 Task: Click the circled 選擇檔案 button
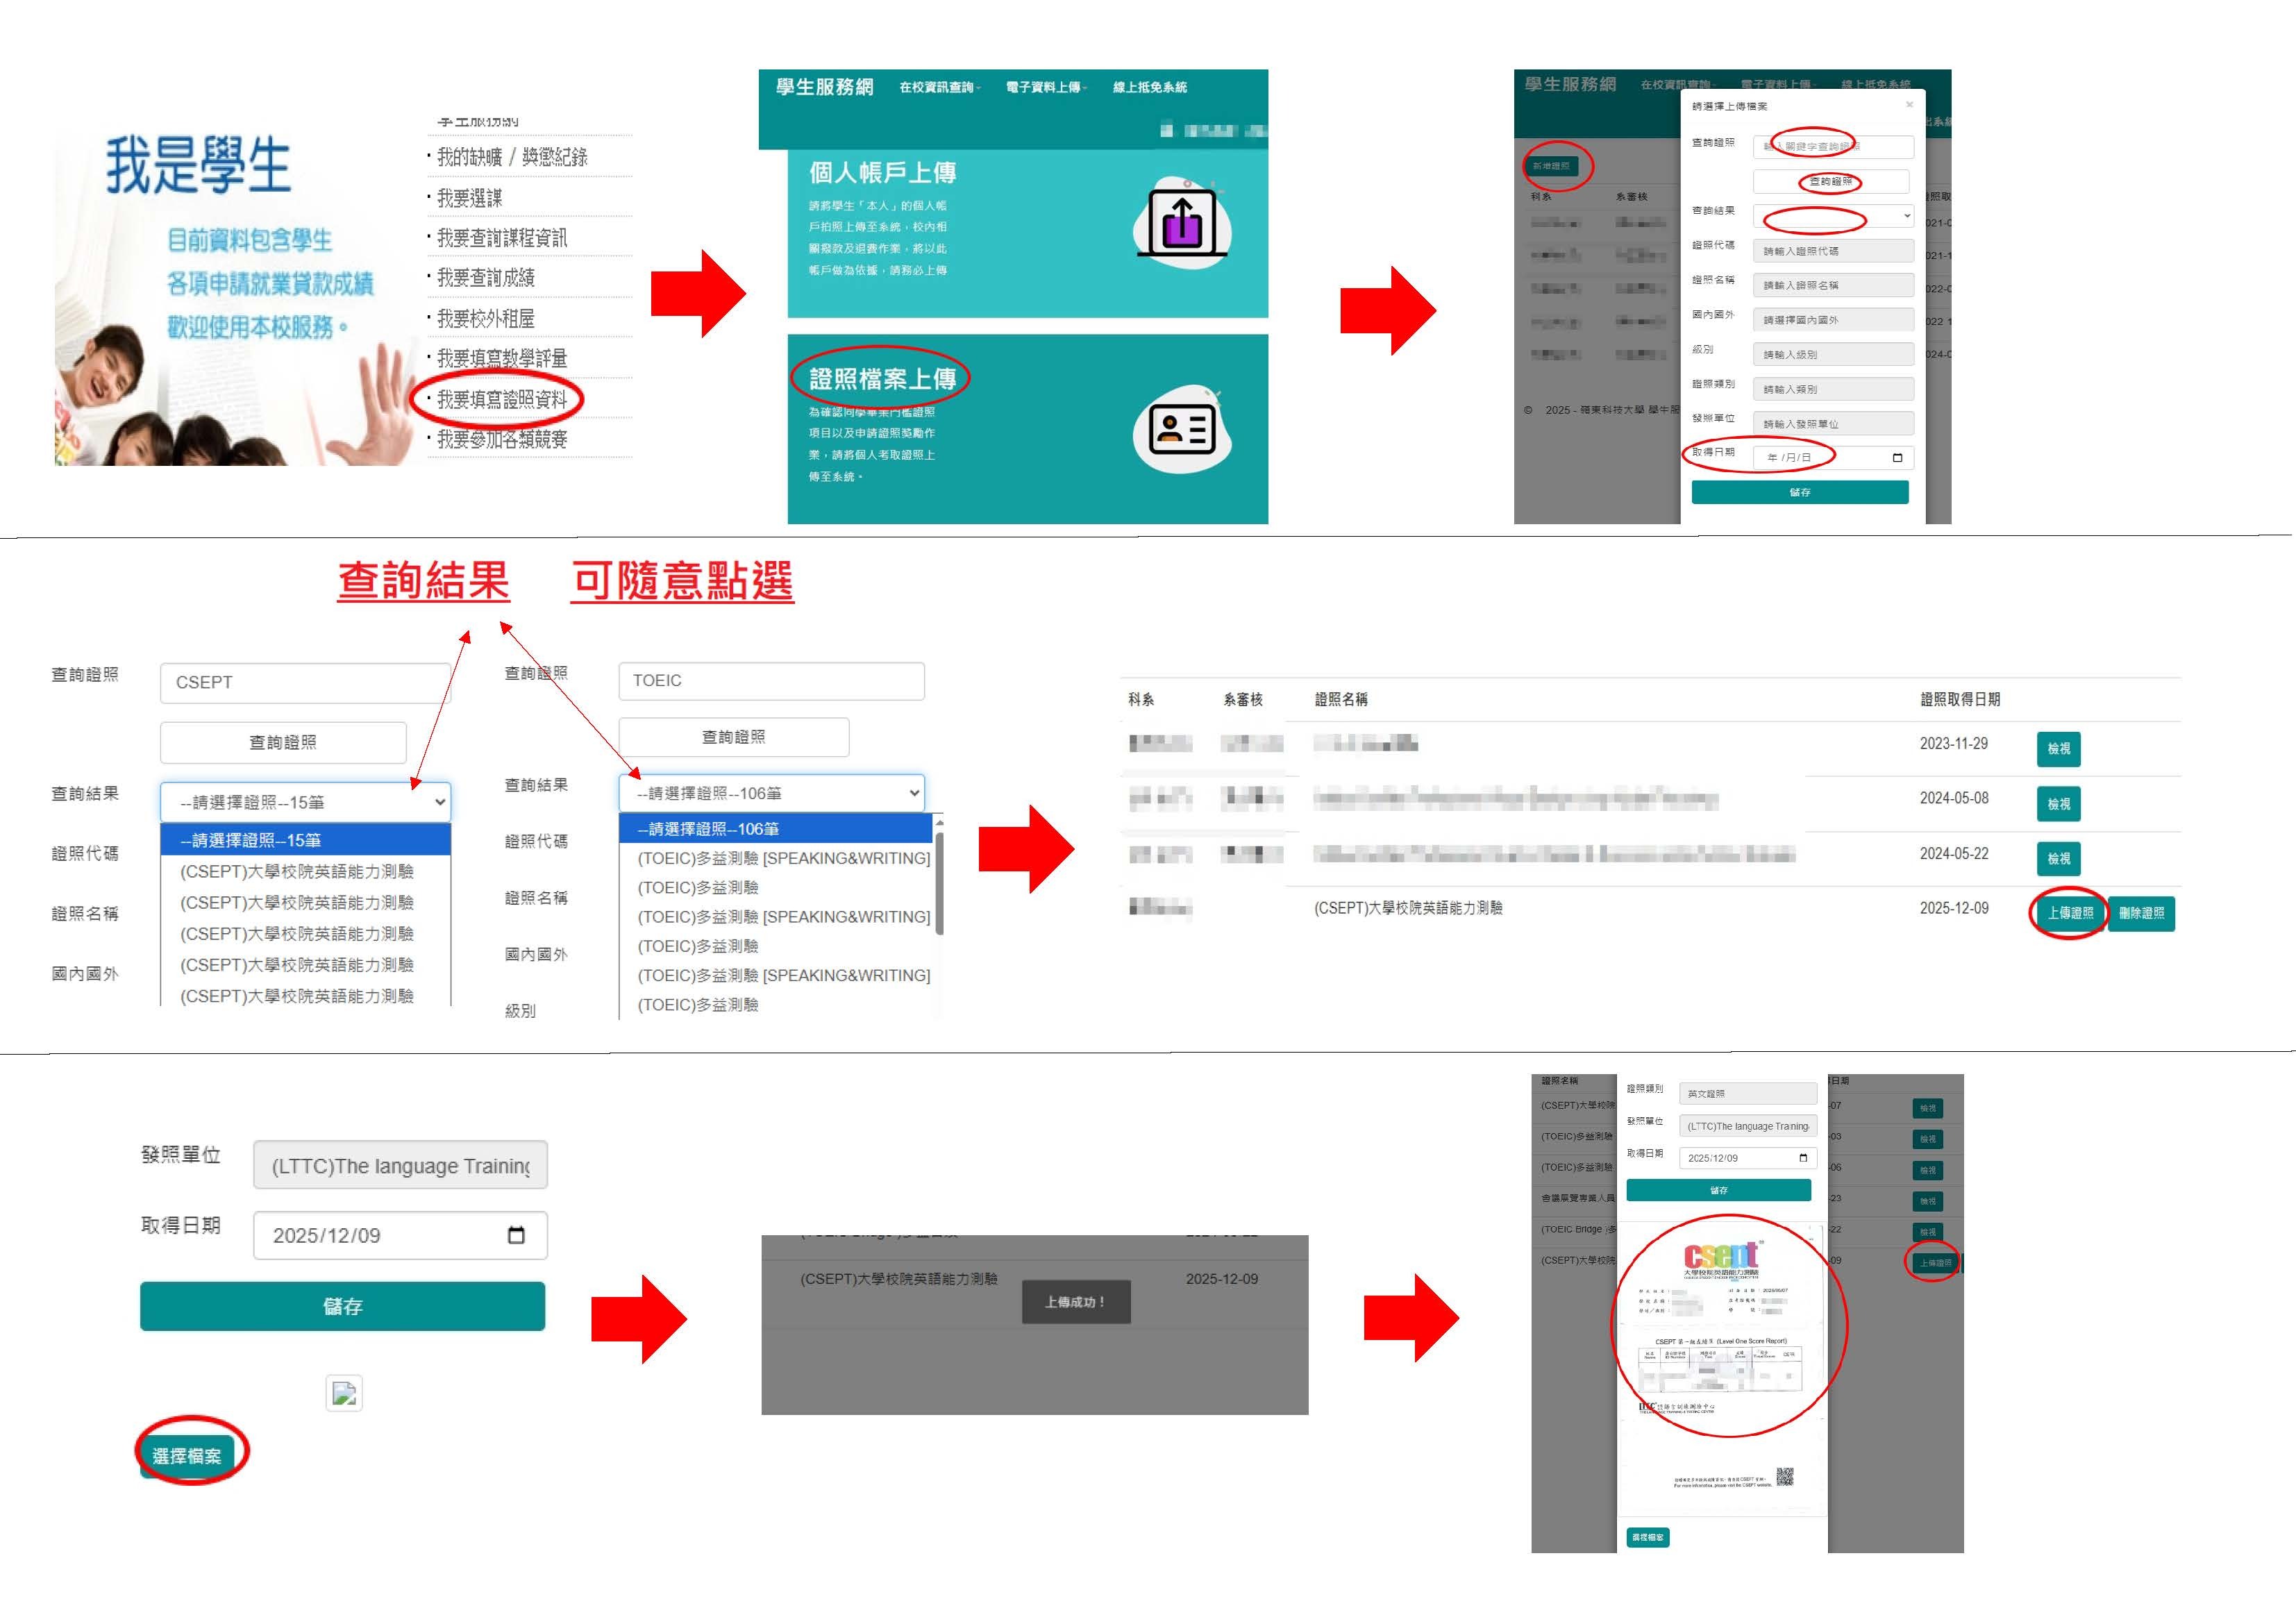pyautogui.click(x=187, y=1456)
